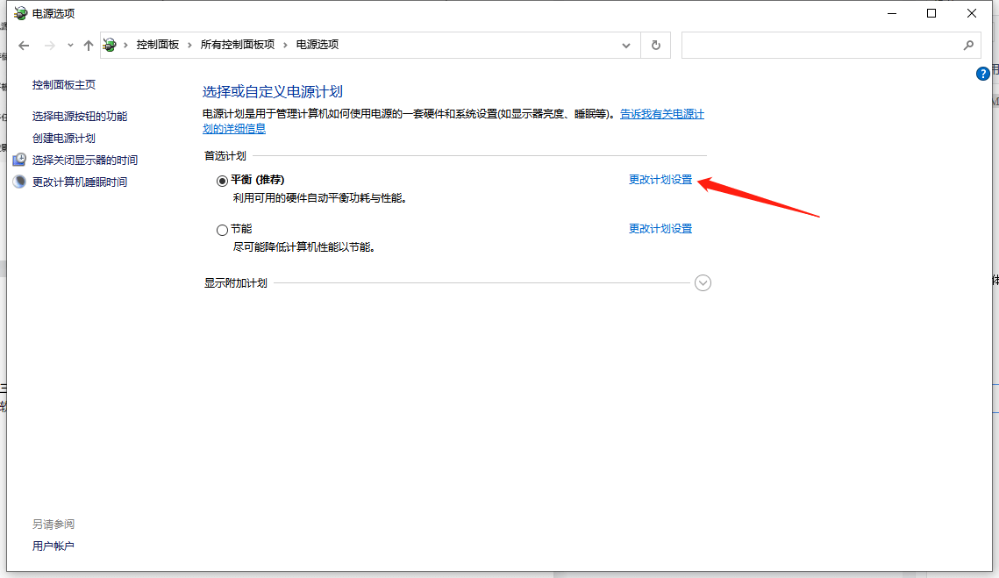Image resolution: width=999 pixels, height=578 pixels.
Task: Open 更改计划设置 for the 平衡 plan
Action: coord(660,180)
